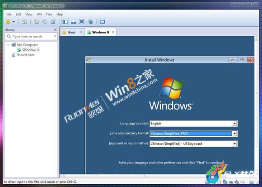This screenshot has height=187, width=262.
Task: Click the printer device status bar icon
Action: pyautogui.click(x=231, y=182)
